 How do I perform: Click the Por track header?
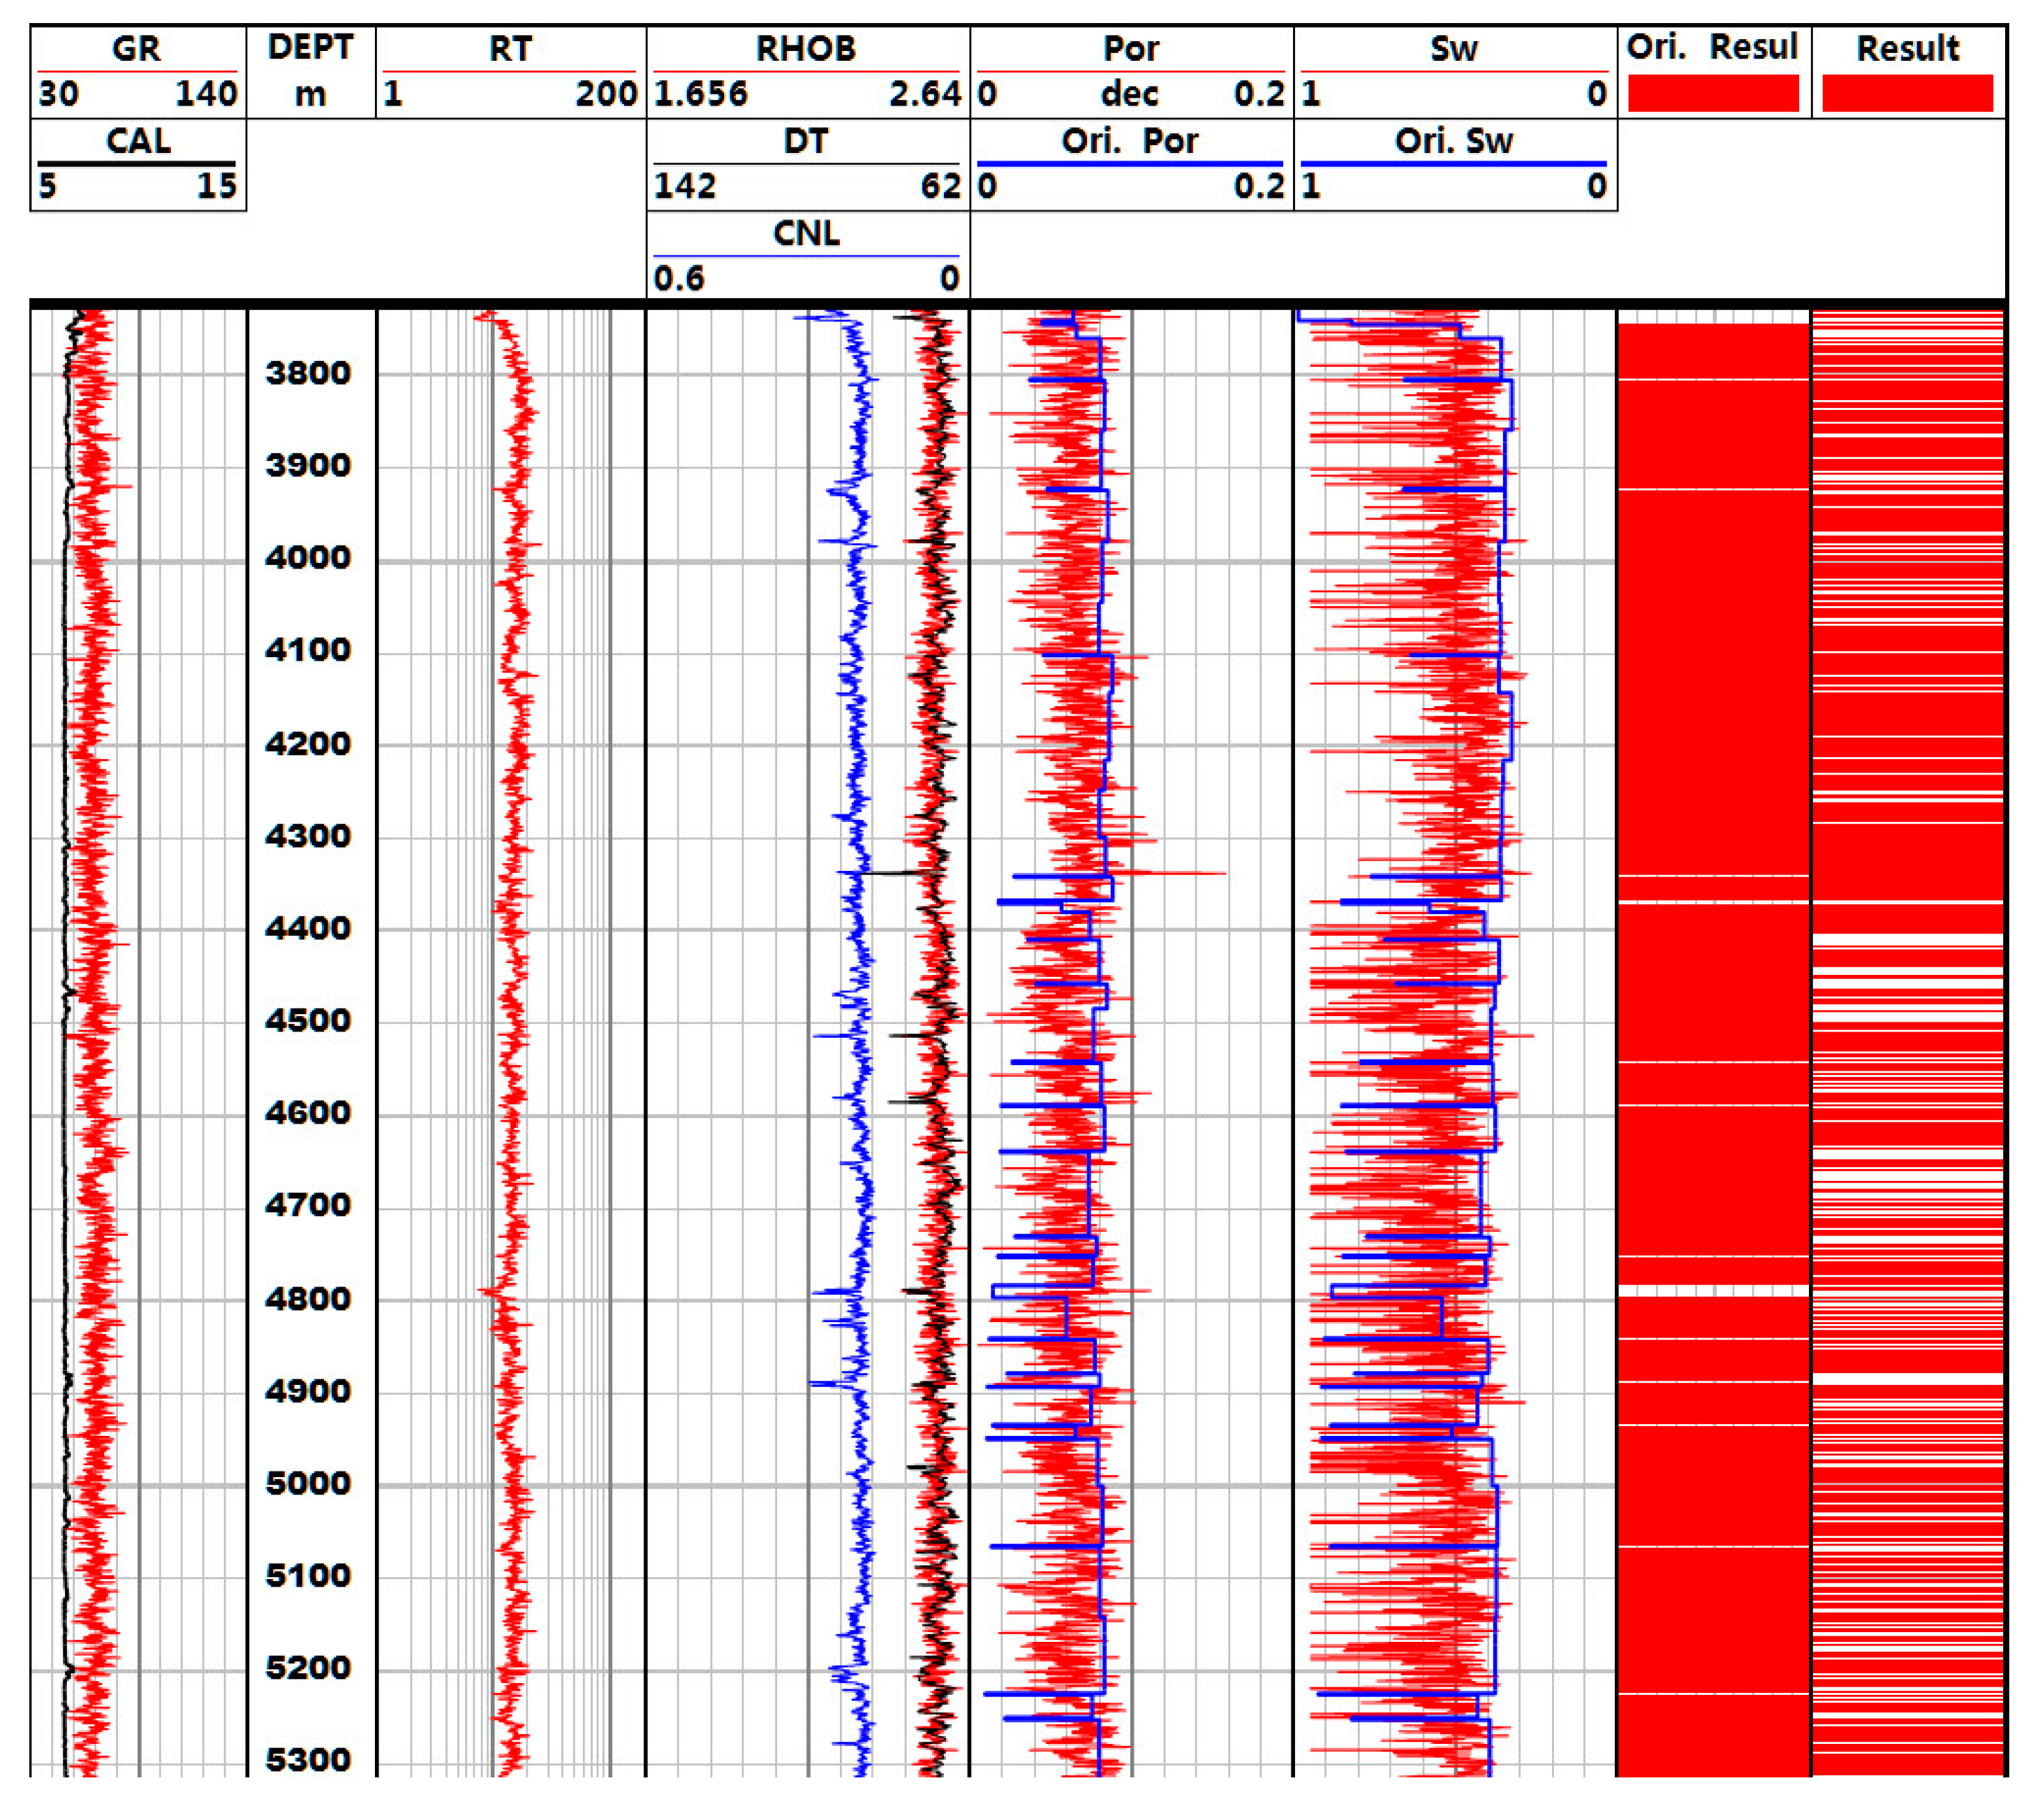coord(1130,48)
